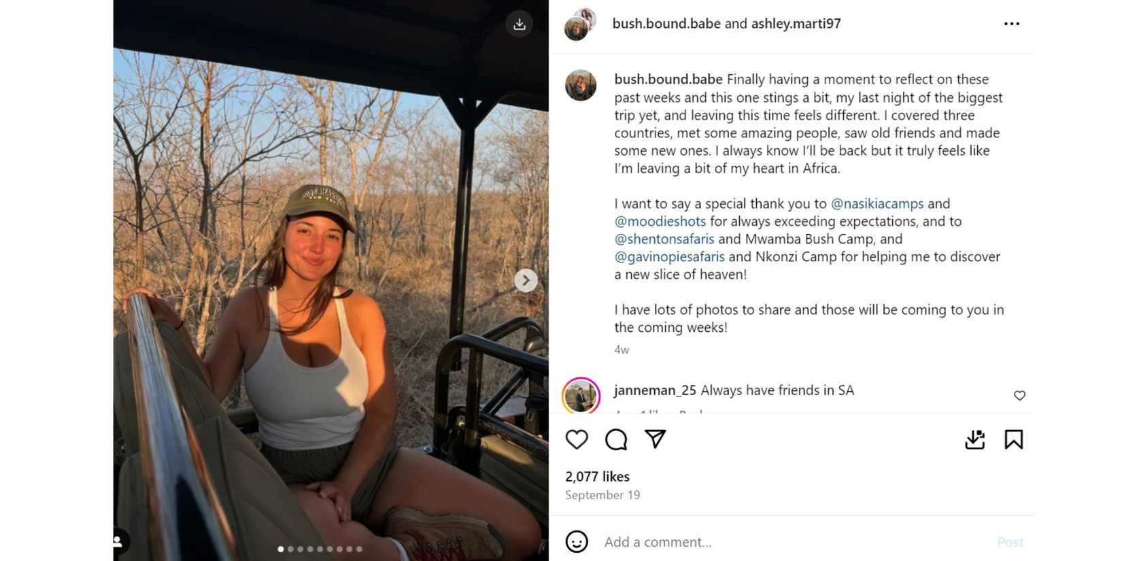
Task: Click the download icon on the photo
Action: click(520, 24)
